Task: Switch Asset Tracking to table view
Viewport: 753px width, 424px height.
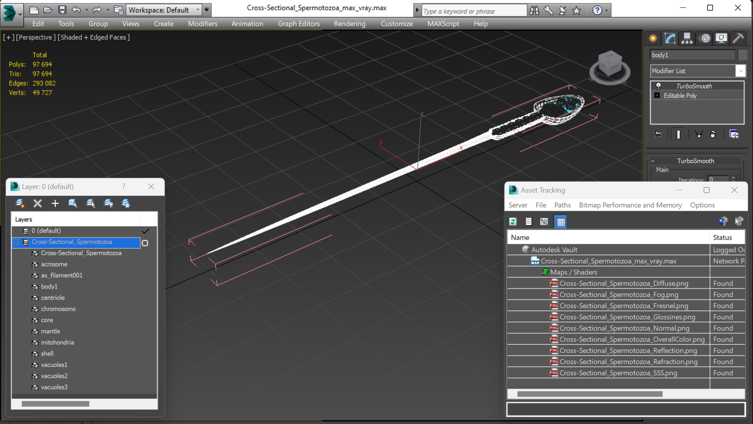Action: 561,222
